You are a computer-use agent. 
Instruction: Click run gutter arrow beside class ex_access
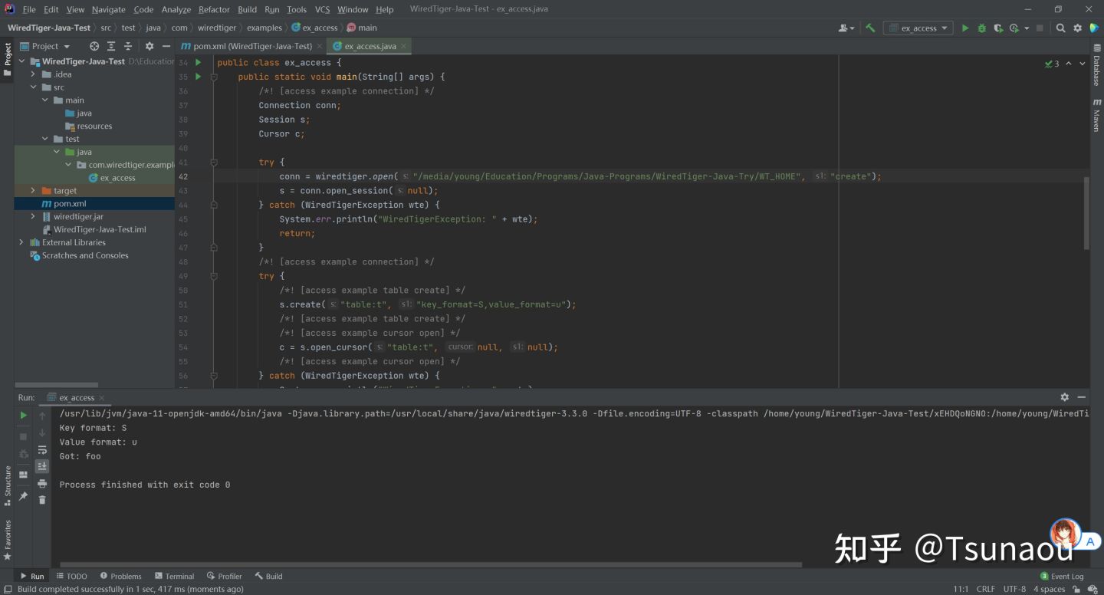click(x=198, y=62)
